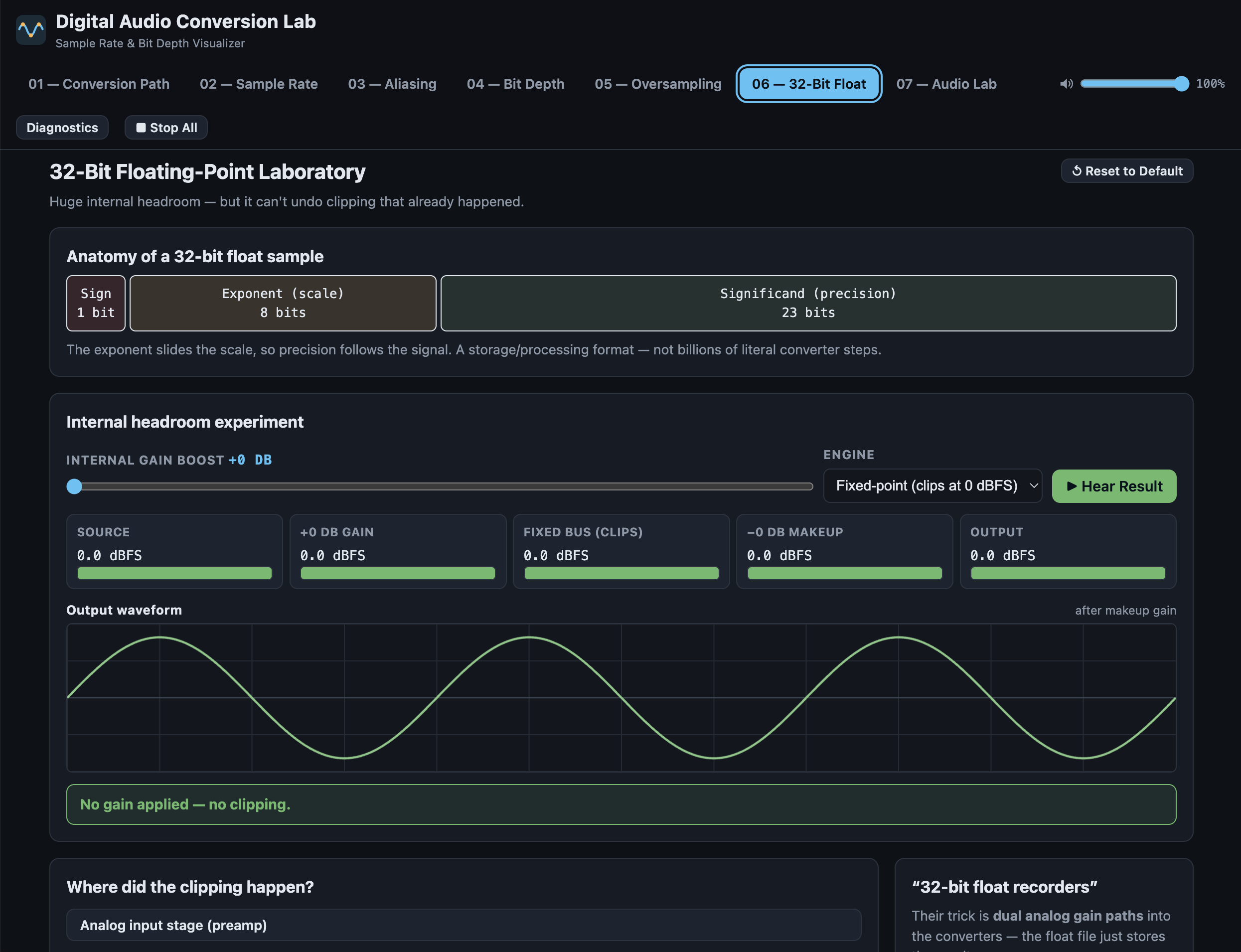Click the reset arrow icon
1241x952 pixels.
click(x=1077, y=170)
